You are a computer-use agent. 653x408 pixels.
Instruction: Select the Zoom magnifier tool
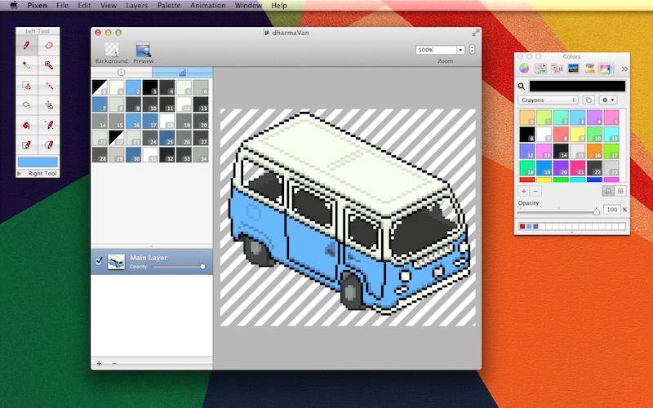49,65
